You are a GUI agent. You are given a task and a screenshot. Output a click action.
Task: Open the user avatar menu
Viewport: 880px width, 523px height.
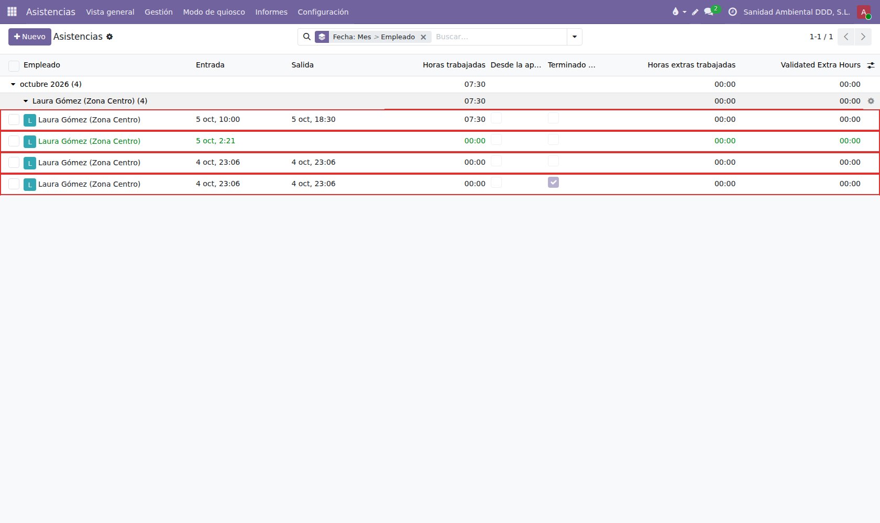pyautogui.click(x=864, y=12)
